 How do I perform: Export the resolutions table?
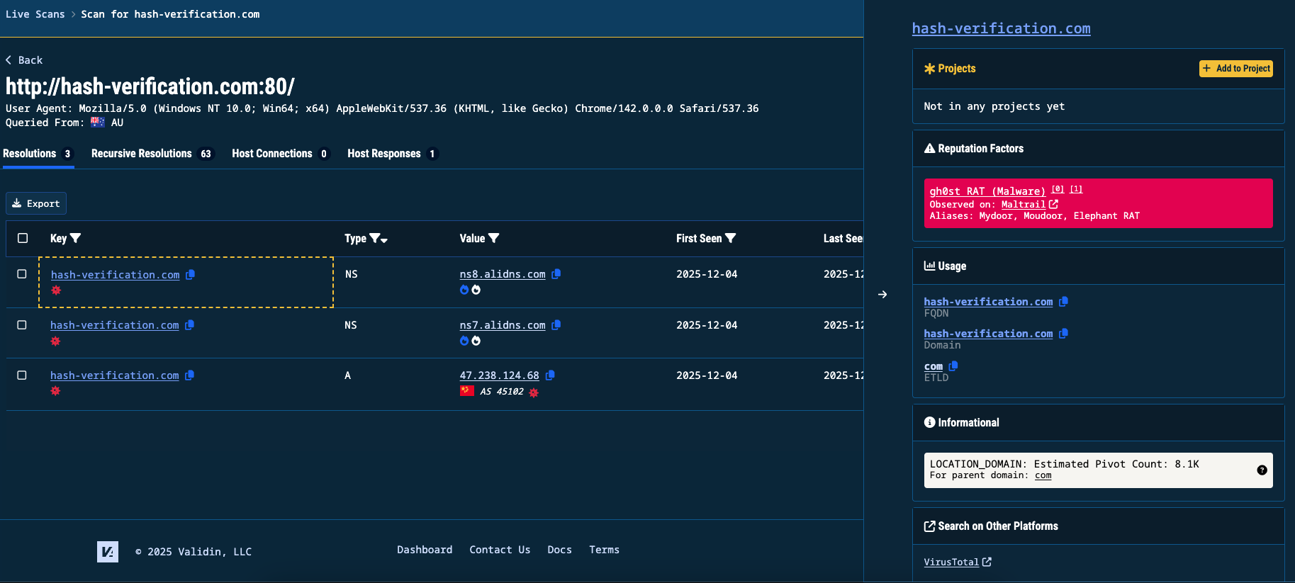(x=36, y=203)
